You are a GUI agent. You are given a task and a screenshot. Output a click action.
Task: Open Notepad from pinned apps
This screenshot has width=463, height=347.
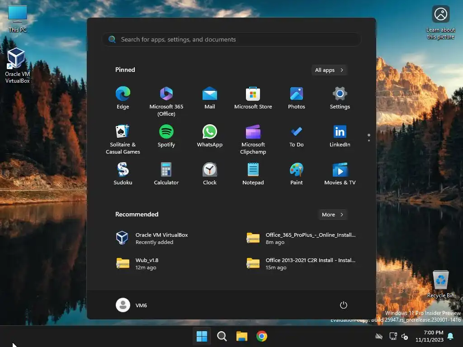tap(253, 174)
